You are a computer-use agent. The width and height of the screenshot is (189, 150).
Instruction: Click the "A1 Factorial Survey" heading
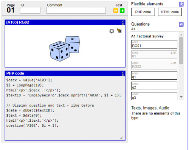click(x=147, y=36)
